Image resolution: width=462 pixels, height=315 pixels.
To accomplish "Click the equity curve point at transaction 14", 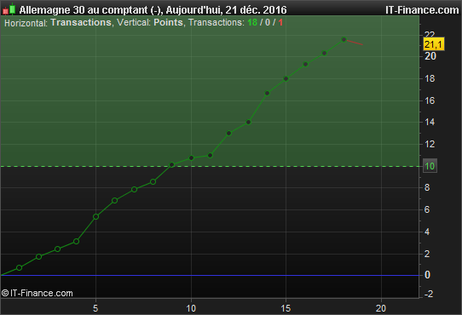I will 268,94.
